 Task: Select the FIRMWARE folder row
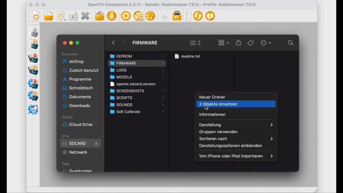[x=137, y=63]
